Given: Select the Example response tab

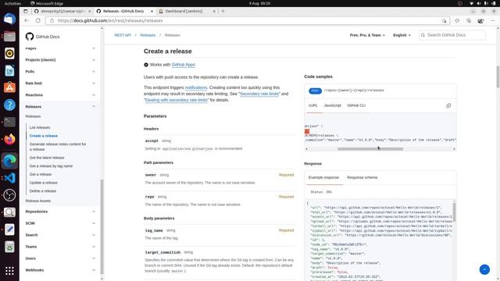Looking at the screenshot, I should click(x=323, y=177).
